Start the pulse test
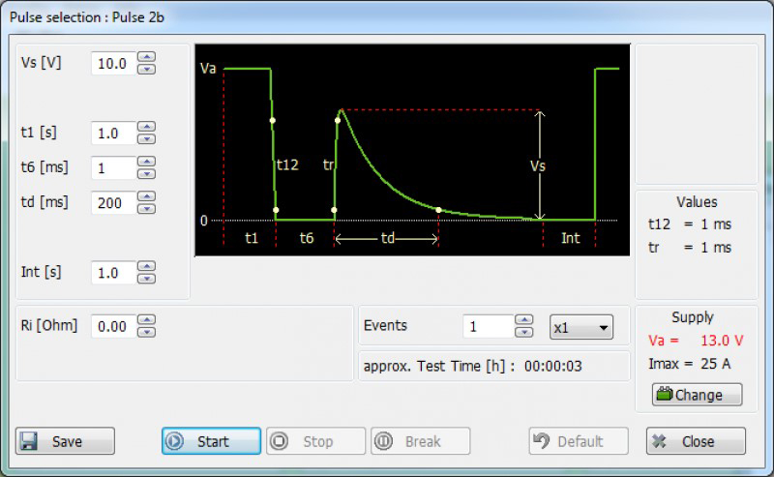 (211, 441)
